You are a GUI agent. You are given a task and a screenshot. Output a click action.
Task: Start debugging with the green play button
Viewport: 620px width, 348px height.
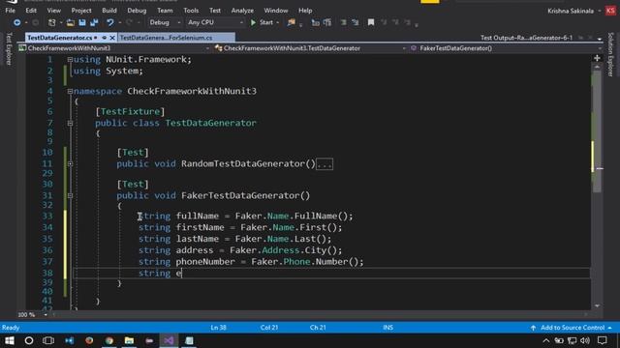tap(254, 23)
